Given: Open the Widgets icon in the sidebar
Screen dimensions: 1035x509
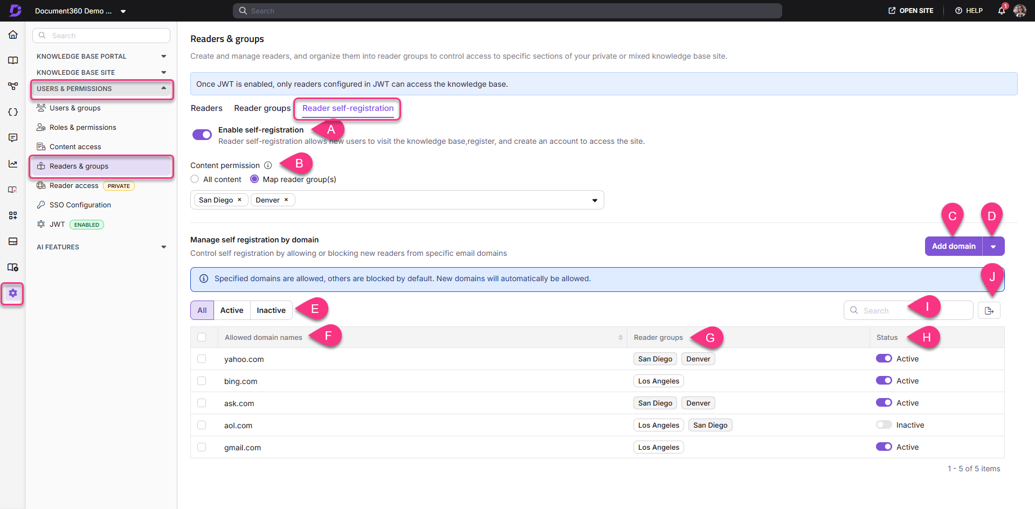Looking at the screenshot, I should [x=13, y=215].
